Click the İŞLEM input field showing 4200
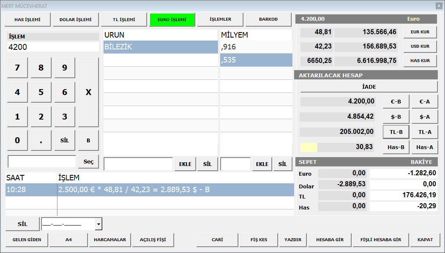The image size is (445, 253). [53, 47]
